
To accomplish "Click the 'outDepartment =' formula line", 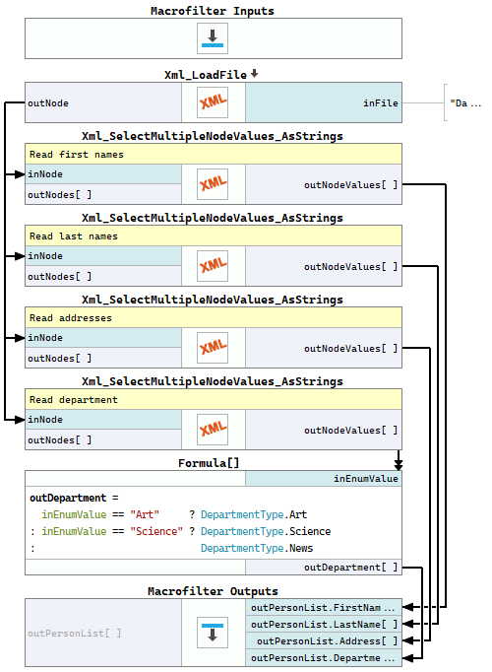I will coord(74,498).
